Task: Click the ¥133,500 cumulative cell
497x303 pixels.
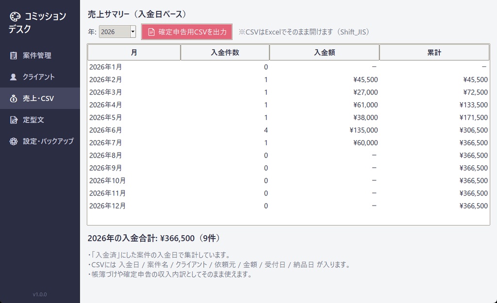Action: pos(474,105)
